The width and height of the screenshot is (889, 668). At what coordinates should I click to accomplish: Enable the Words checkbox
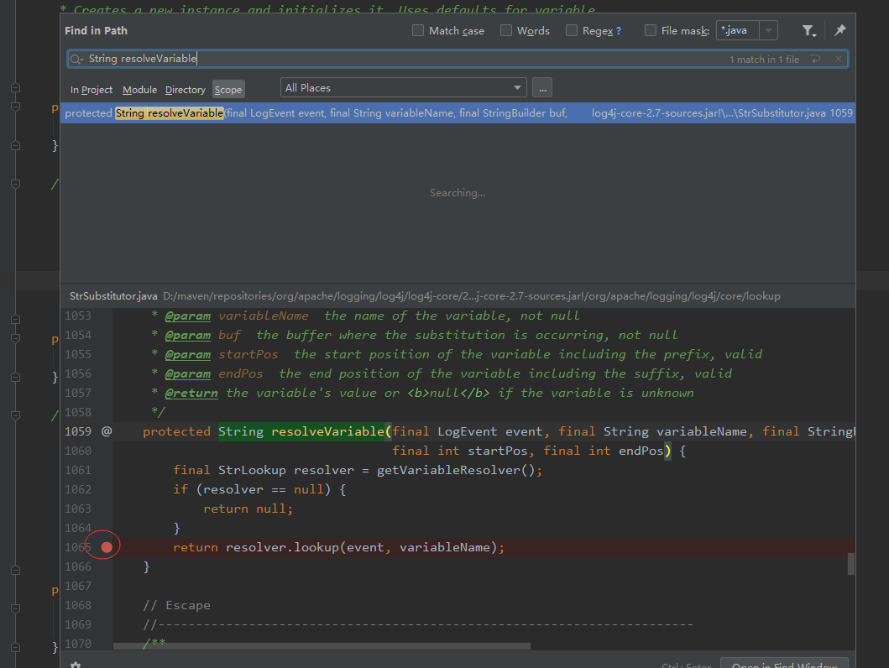506,30
